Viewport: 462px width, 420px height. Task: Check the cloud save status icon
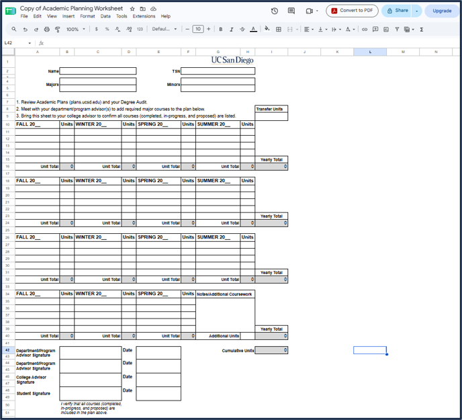pyautogui.click(x=153, y=9)
